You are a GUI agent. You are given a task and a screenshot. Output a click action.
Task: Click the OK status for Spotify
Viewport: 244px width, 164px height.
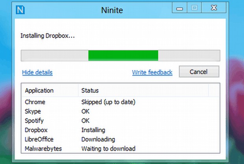(85, 121)
